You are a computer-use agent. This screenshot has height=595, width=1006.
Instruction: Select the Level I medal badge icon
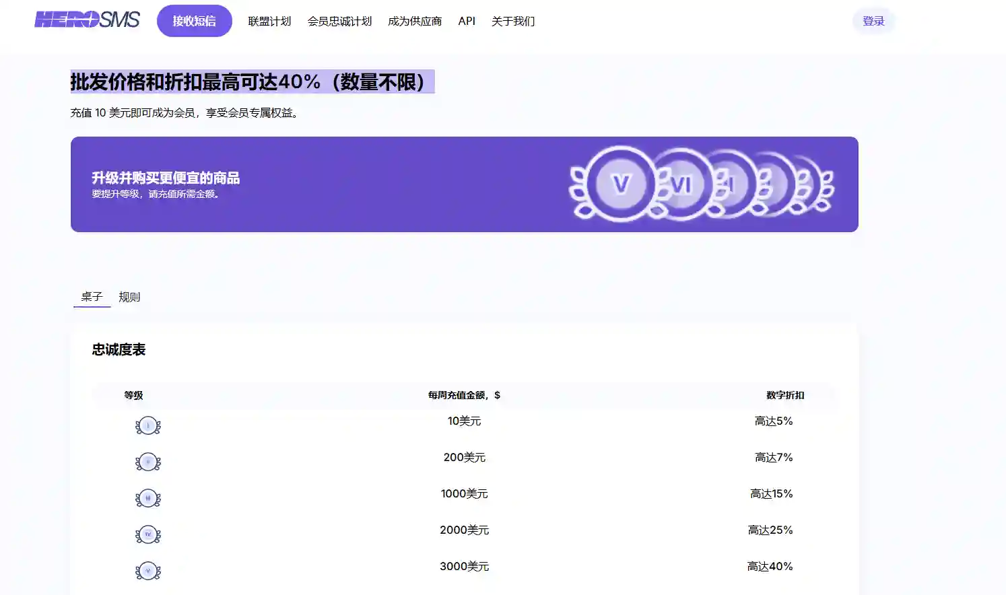pyautogui.click(x=148, y=425)
